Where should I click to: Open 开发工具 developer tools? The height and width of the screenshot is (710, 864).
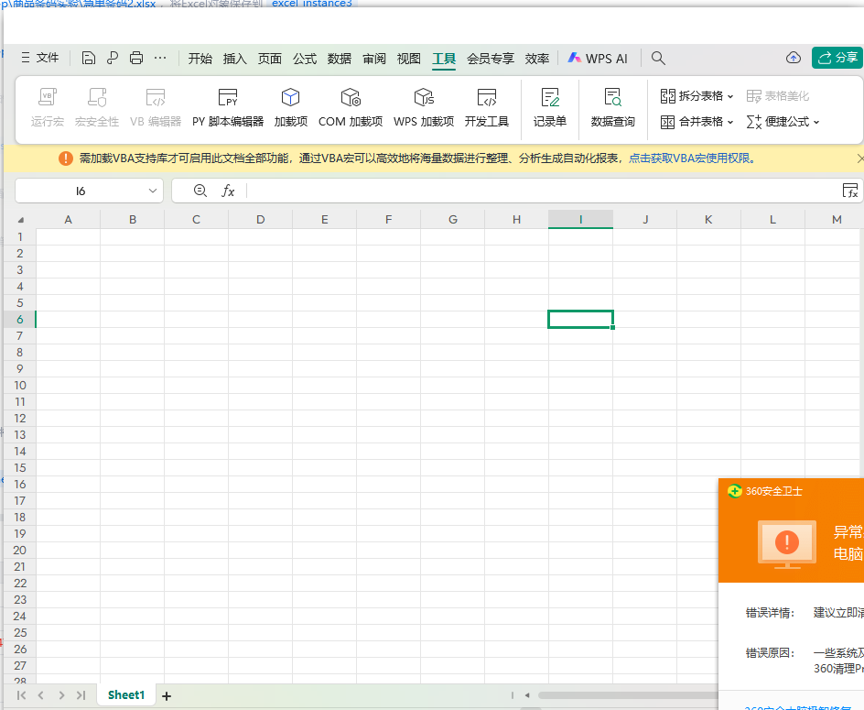(486, 107)
